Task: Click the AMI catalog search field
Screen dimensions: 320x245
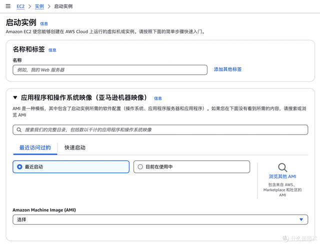Action: coord(160,130)
